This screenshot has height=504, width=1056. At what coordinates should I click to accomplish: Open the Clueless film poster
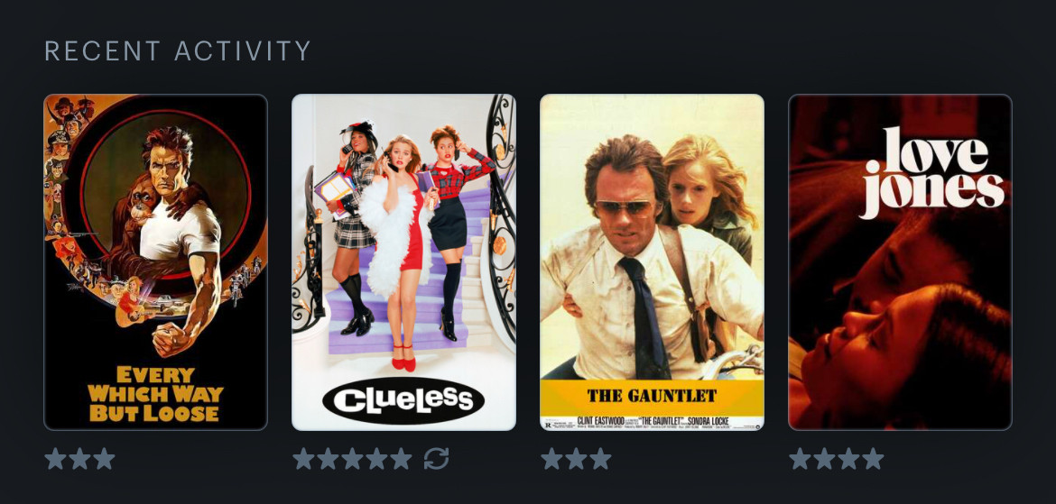(403, 261)
